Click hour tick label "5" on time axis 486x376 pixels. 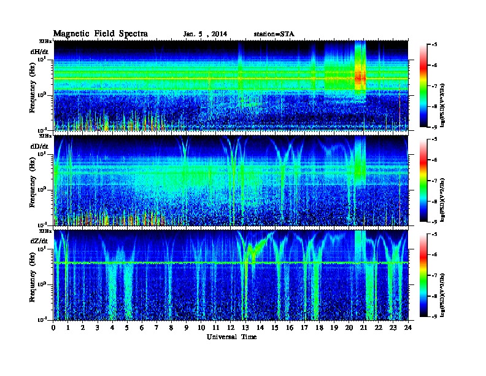click(127, 327)
